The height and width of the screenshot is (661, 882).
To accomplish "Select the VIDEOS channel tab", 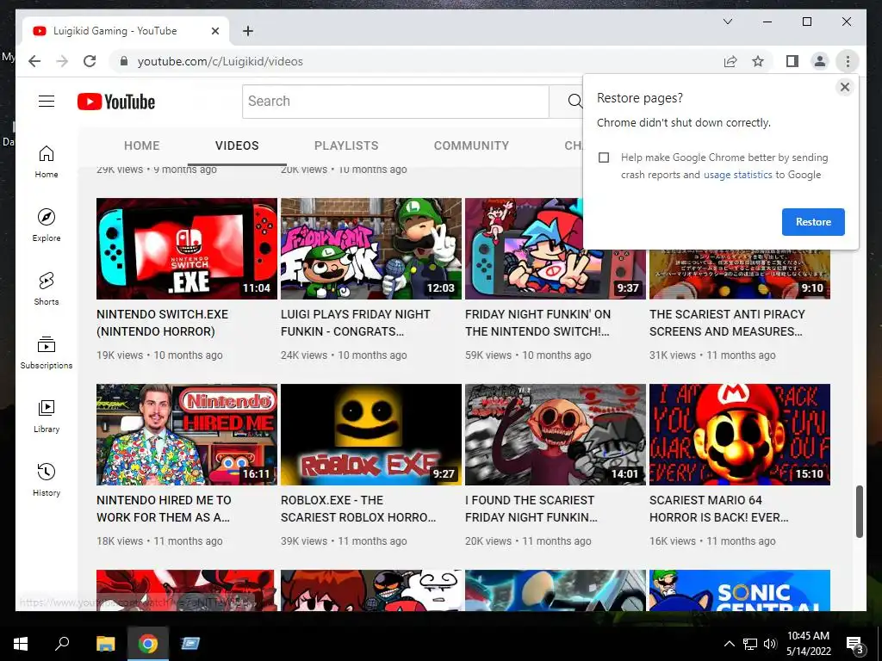I will (237, 145).
